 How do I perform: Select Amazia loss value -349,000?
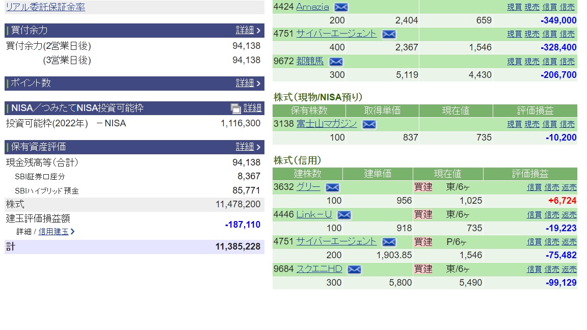558,20
